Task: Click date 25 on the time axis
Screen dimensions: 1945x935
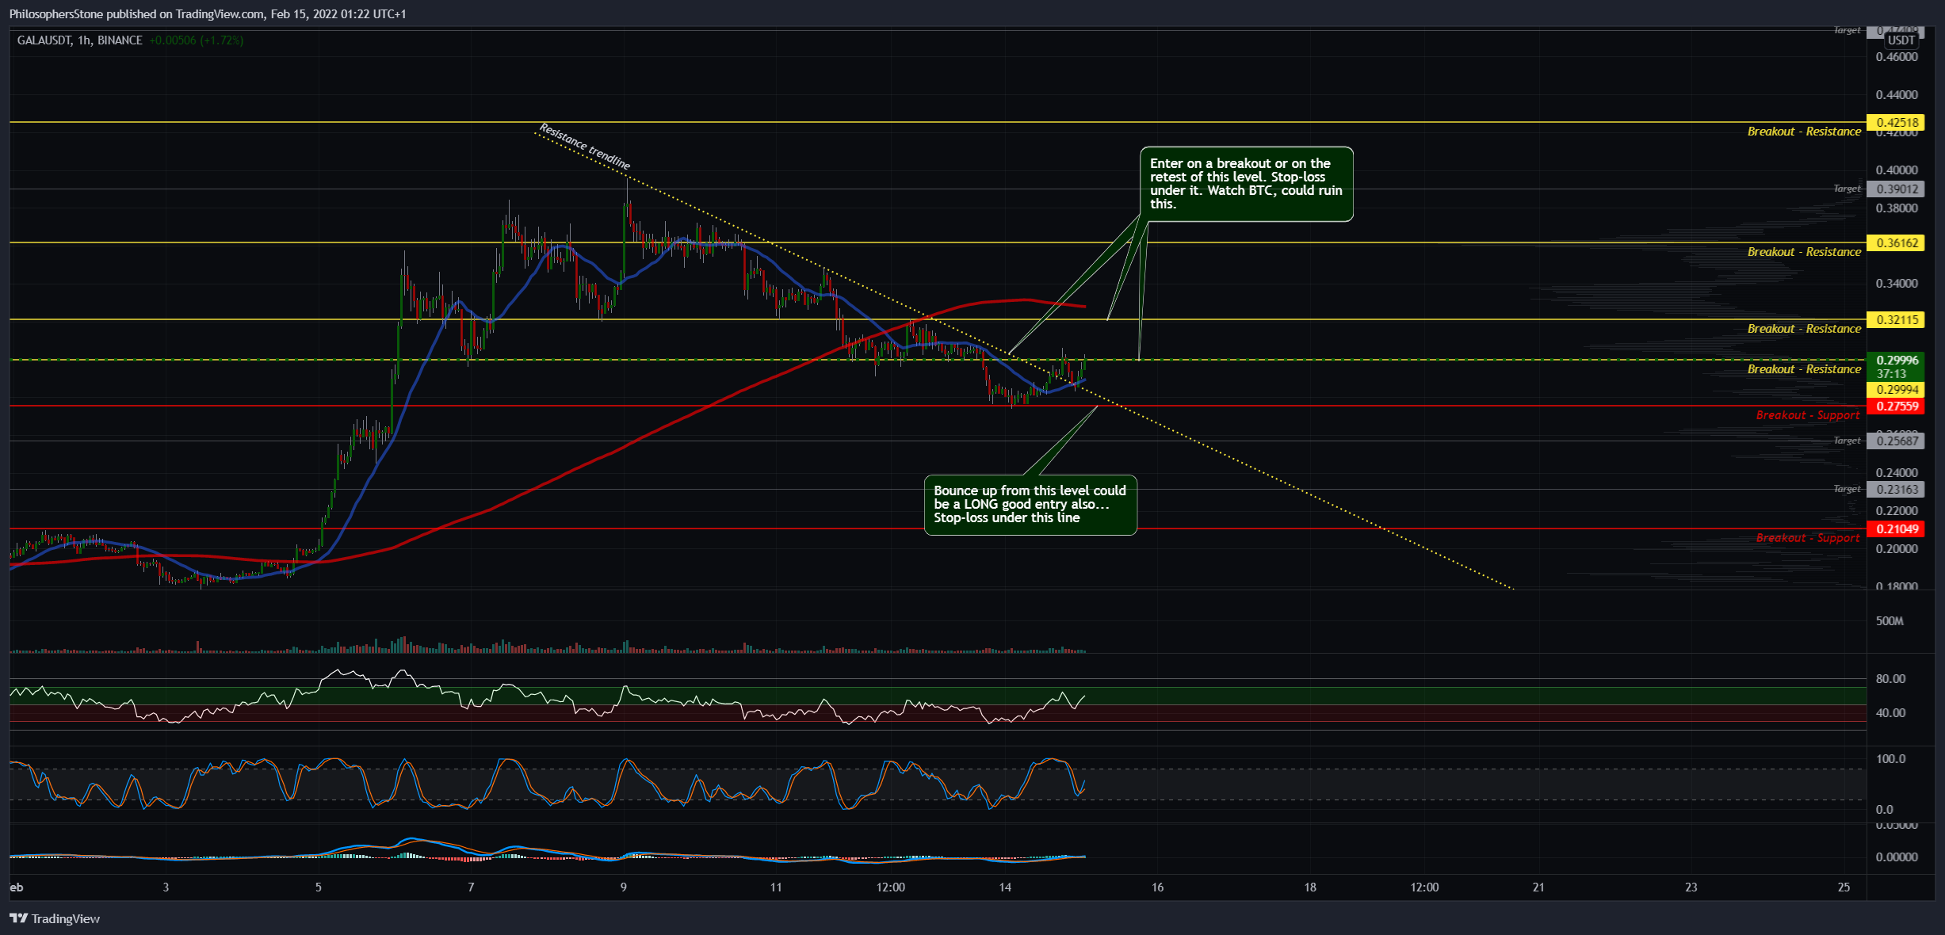Action: point(1844,887)
